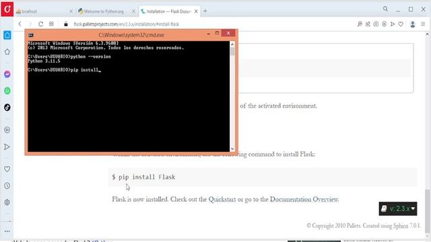
Task: Go forward with the forward arrow
Action: [x=30, y=24]
